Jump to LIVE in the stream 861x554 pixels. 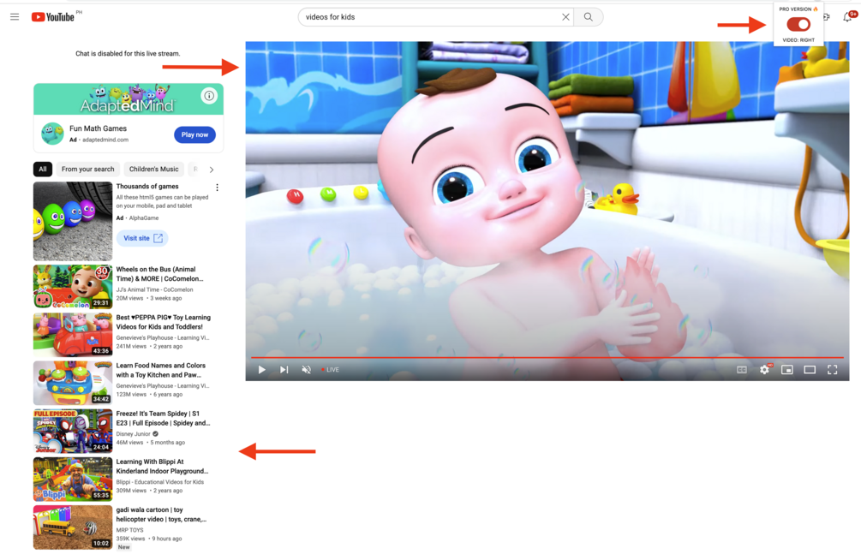330,370
